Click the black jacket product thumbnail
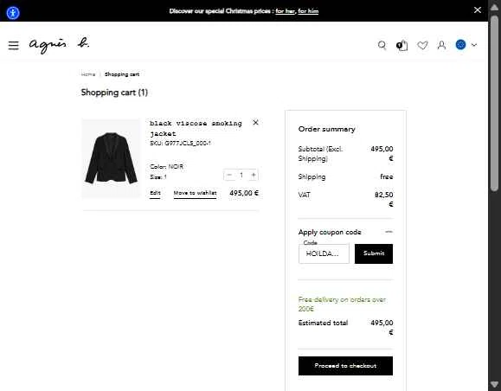Screen dimensions: 501x391 (111, 158)
